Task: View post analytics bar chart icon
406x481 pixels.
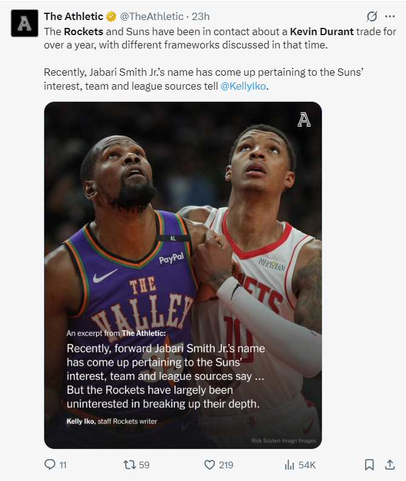Action: 289,465
